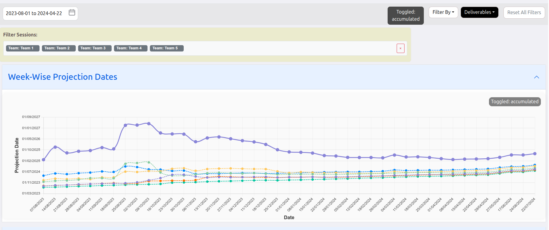Toggle accumulated badge inside the chart
This screenshot has width=549, height=230.
tap(514, 102)
